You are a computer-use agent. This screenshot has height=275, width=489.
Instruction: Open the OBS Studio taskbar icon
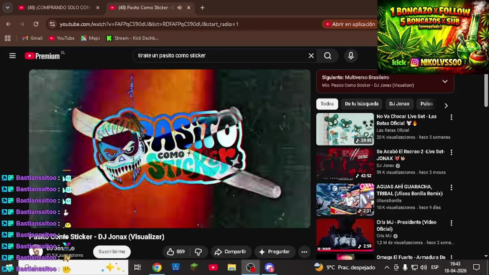click(251, 267)
